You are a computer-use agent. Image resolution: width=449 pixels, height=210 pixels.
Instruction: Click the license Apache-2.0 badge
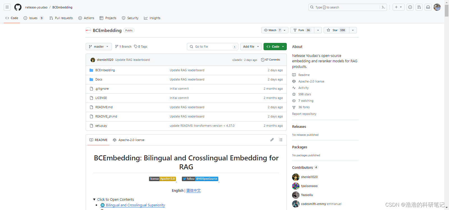pos(162,179)
